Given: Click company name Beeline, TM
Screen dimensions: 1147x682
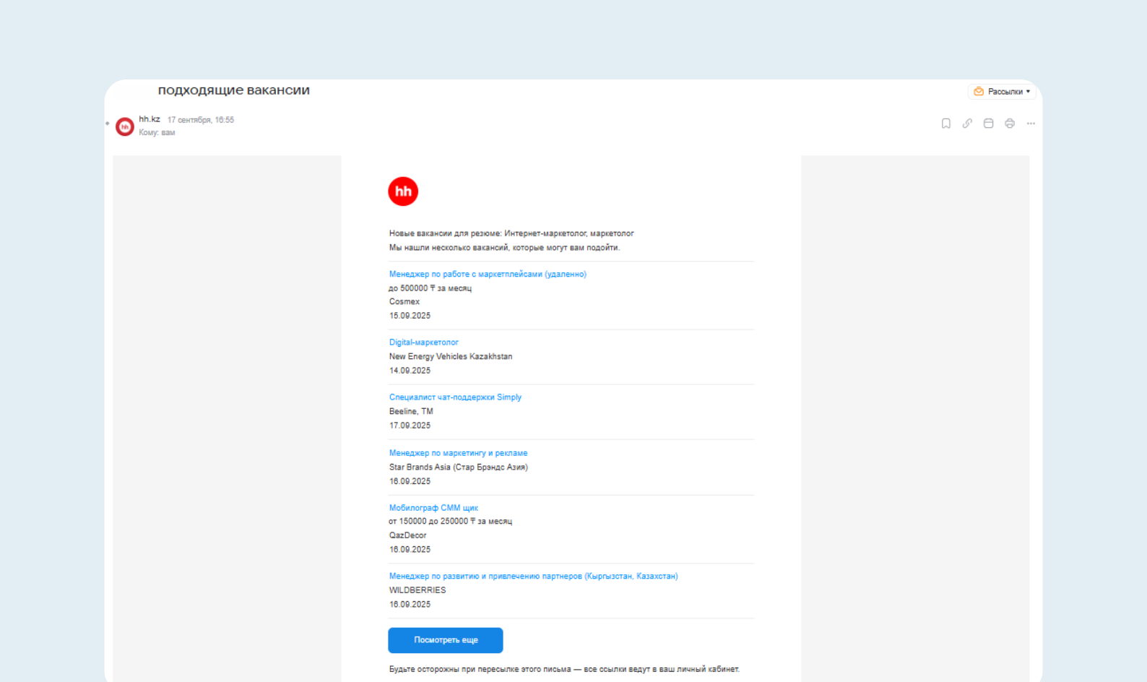Looking at the screenshot, I should pos(411,412).
